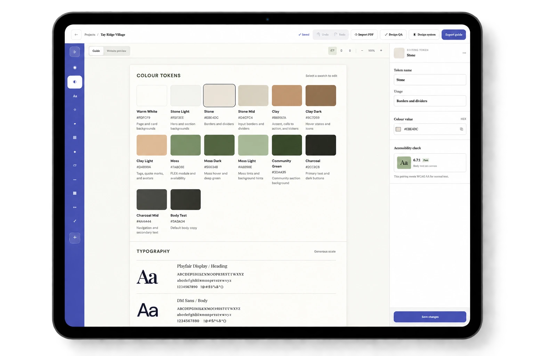Screen dimensions: 534x356
Task: Click the Tay Ridge Village breadcrumb
Action: [113, 35]
